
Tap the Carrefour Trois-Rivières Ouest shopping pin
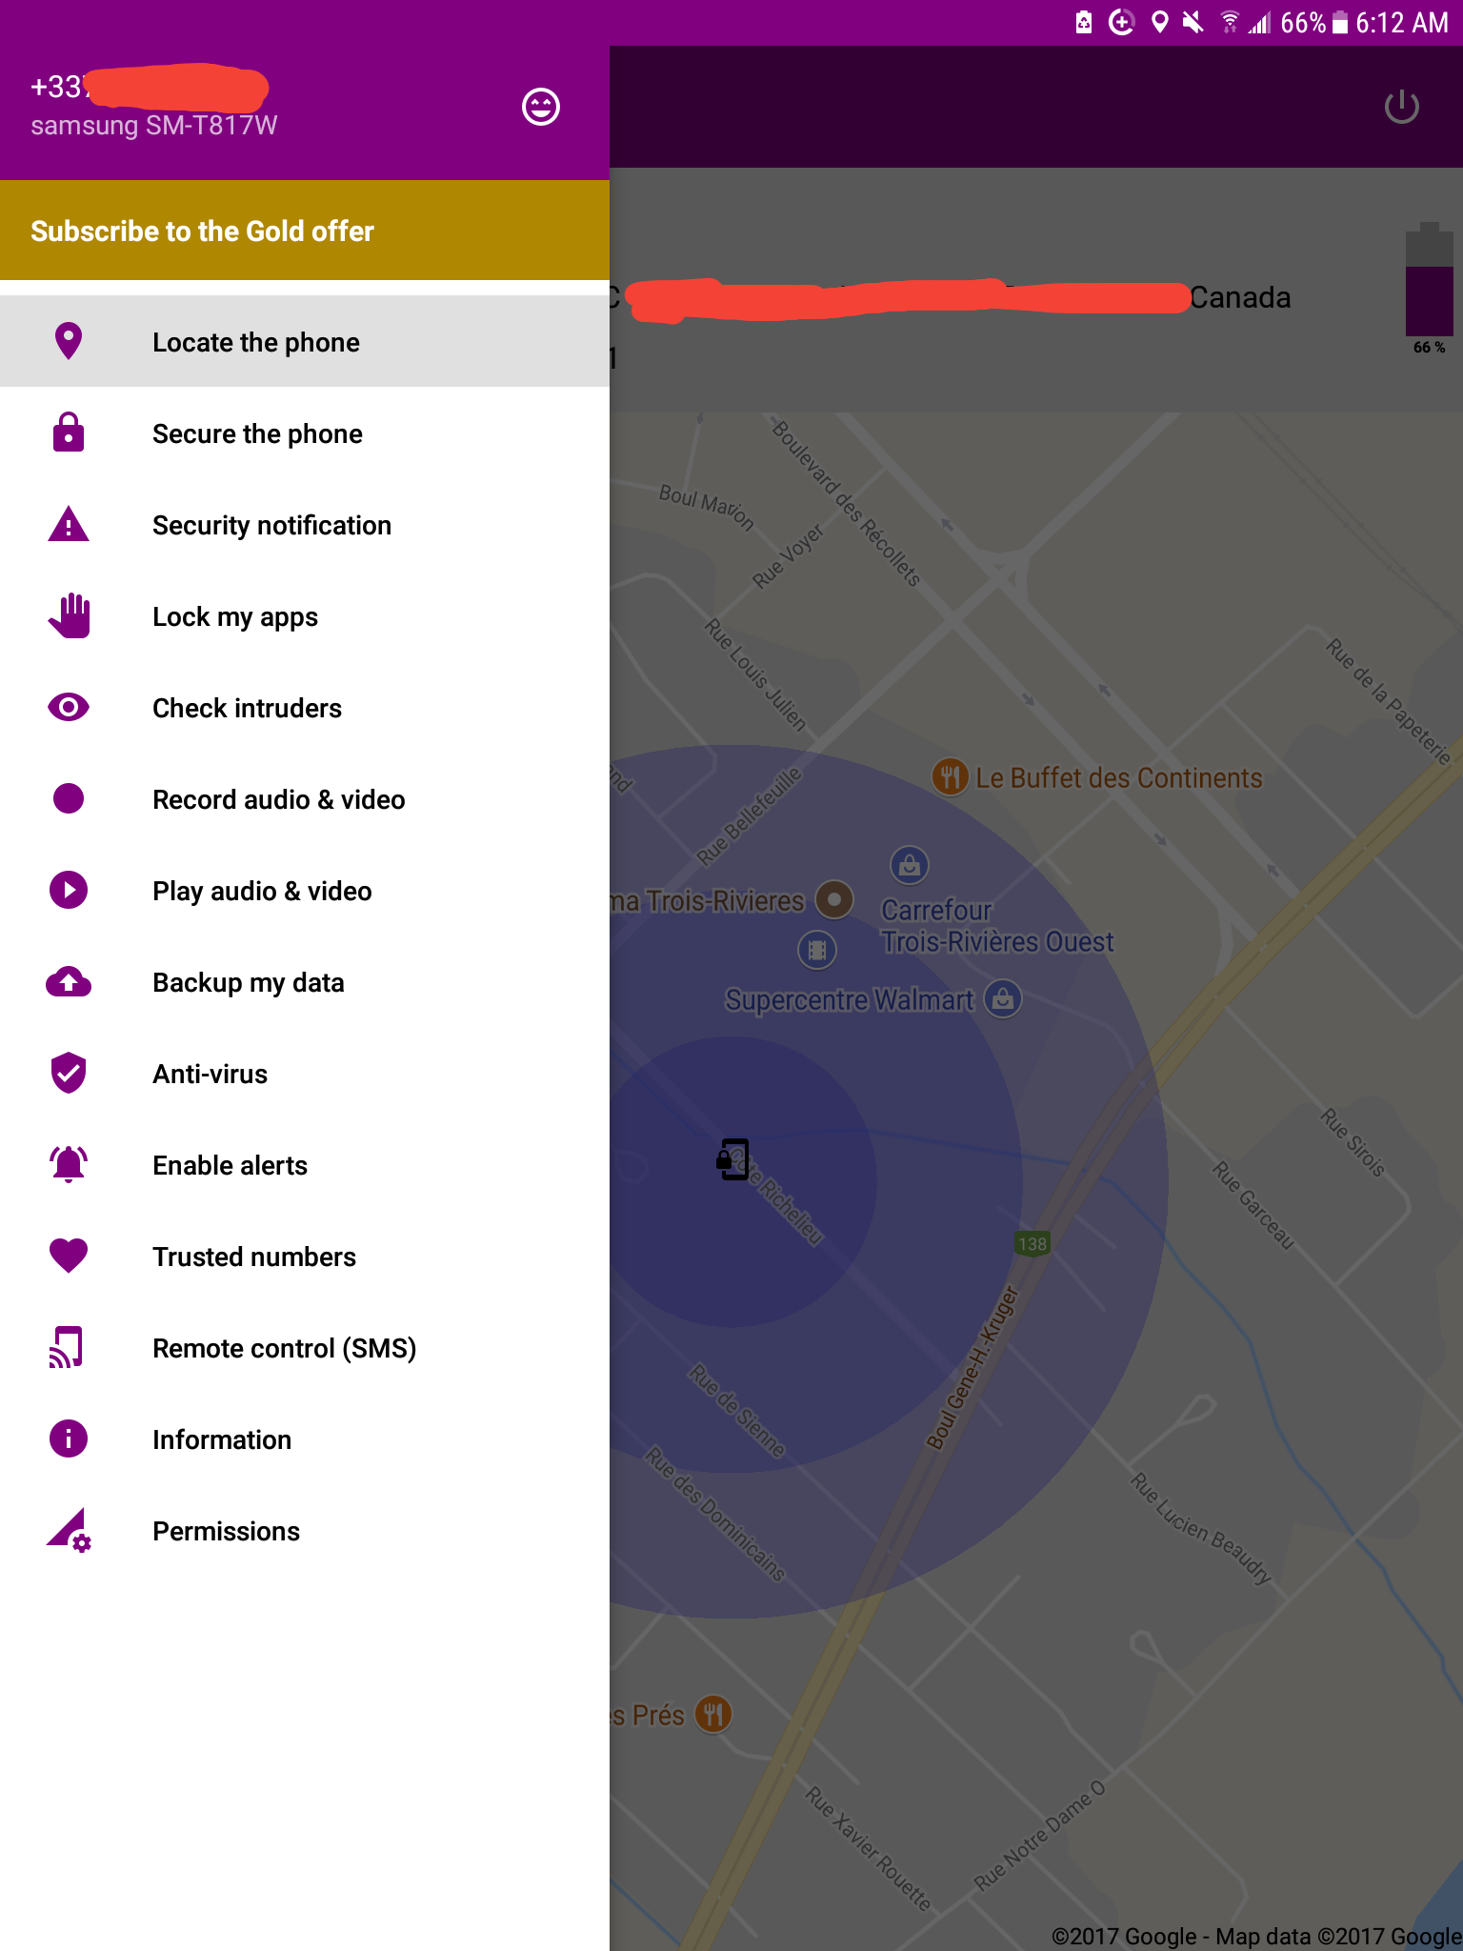pyautogui.click(x=910, y=865)
